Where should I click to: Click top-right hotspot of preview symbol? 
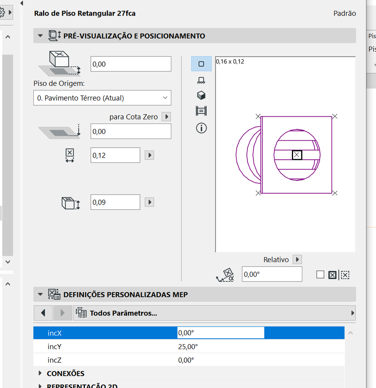[335, 116]
